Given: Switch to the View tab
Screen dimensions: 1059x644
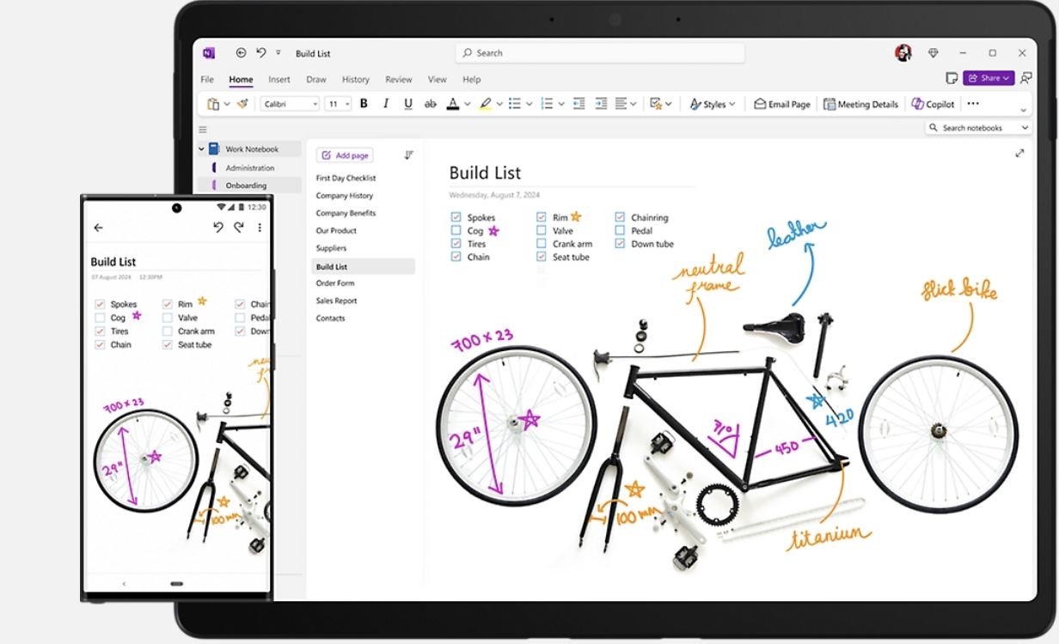Looking at the screenshot, I should tap(438, 79).
